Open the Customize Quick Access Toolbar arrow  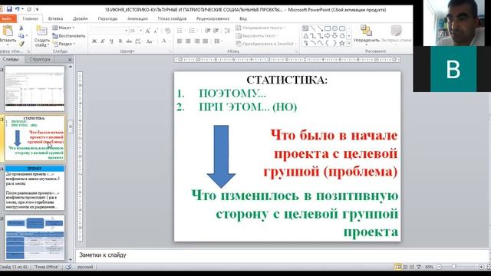38,10
